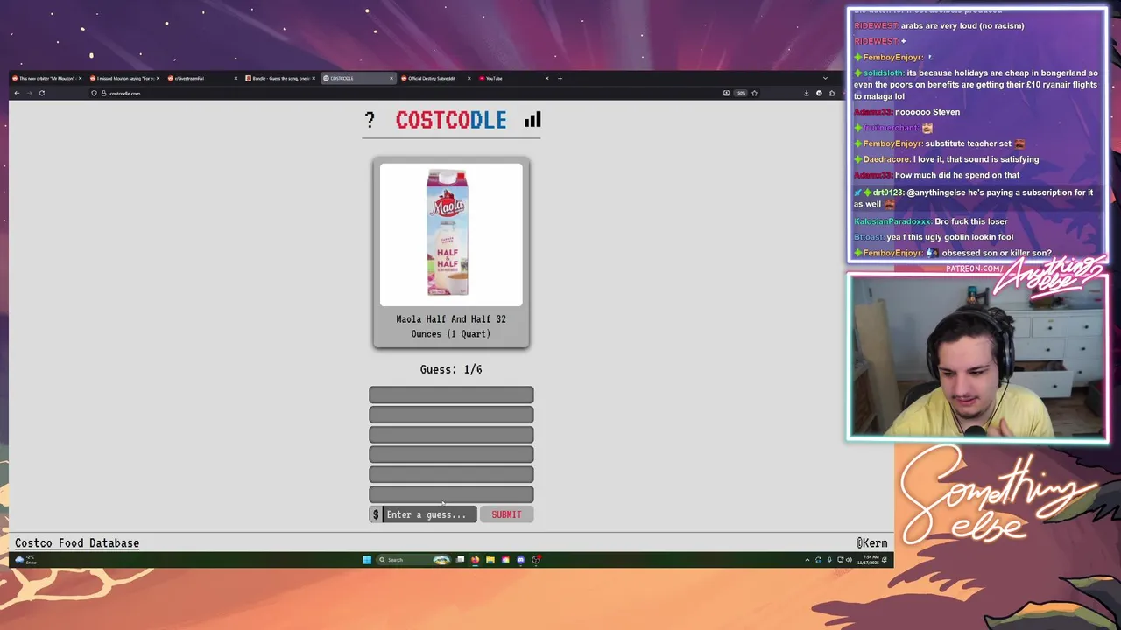Open Discord from the taskbar
Screen dimensions: 1121x630
pyautogui.click(x=520, y=560)
